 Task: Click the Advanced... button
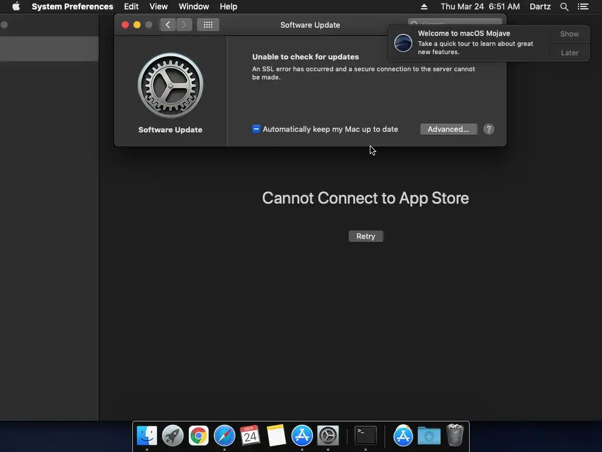449,129
